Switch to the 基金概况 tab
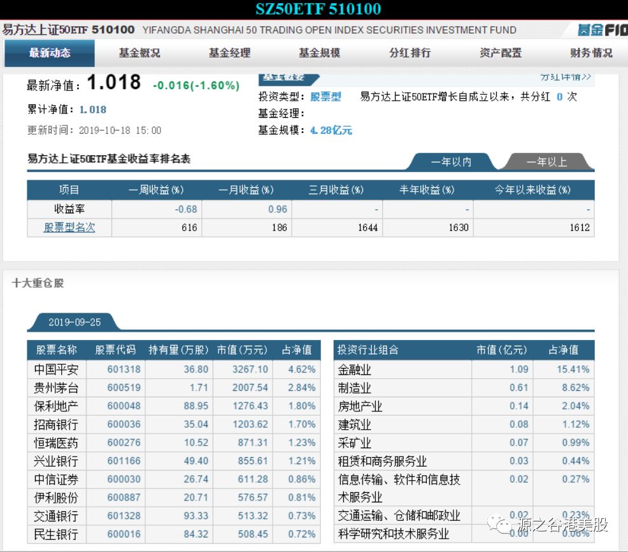This screenshot has height=552, width=628. point(139,53)
